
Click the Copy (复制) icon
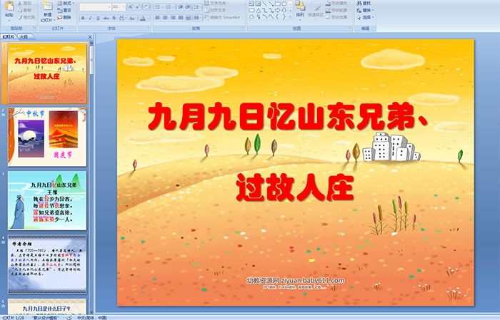pyautogui.click(x=21, y=10)
